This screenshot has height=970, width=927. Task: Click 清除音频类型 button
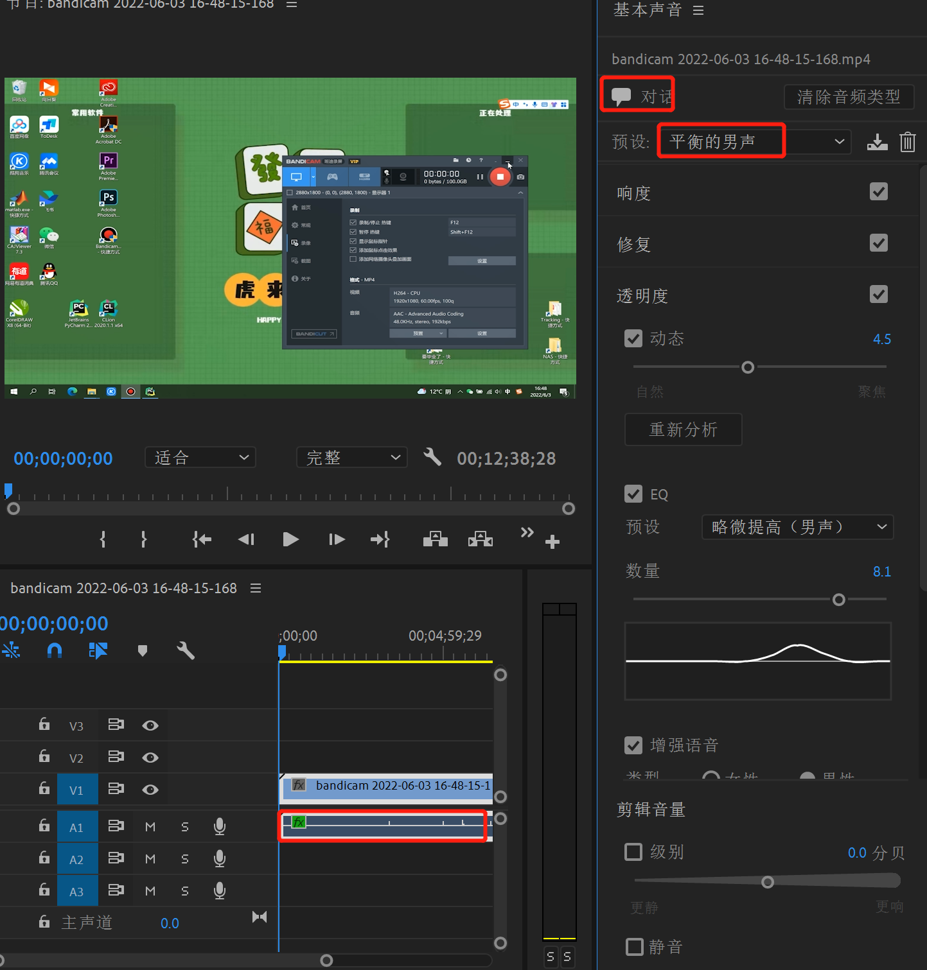(849, 97)
